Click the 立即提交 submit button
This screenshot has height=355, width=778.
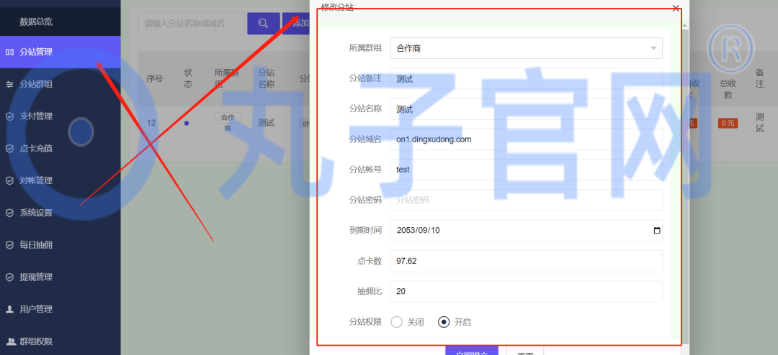coord(472,351)
